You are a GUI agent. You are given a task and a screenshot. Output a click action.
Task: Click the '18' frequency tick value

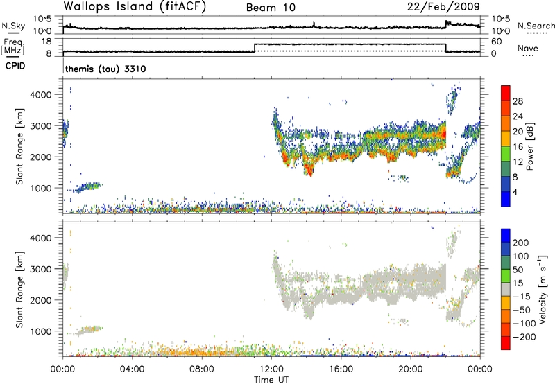46,42
